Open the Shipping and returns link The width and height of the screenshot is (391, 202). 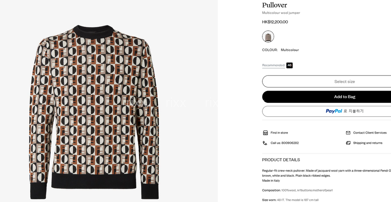click(x=368, y=143)
